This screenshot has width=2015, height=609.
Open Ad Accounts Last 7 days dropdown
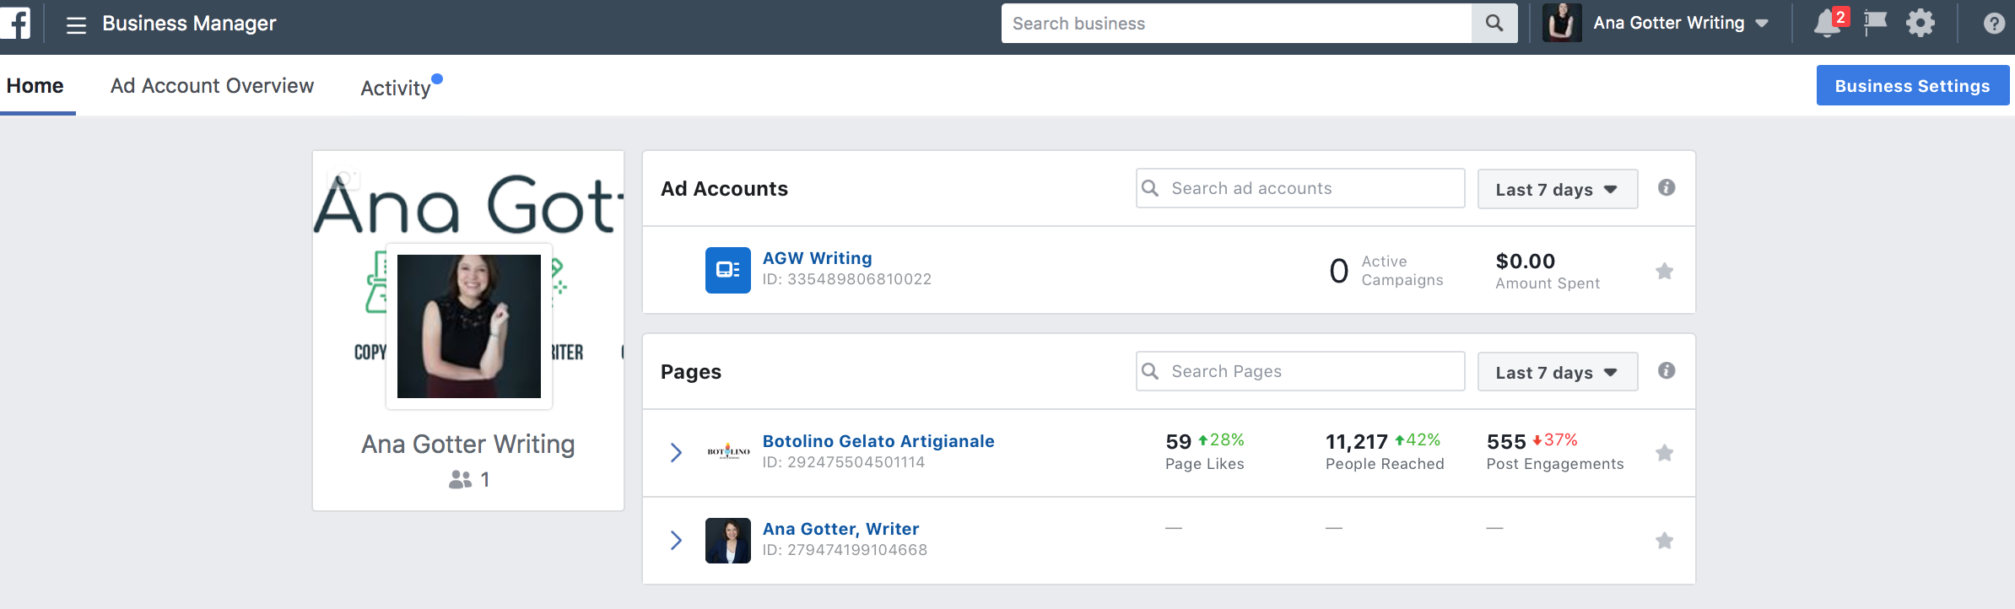[x=1558, y=189]
